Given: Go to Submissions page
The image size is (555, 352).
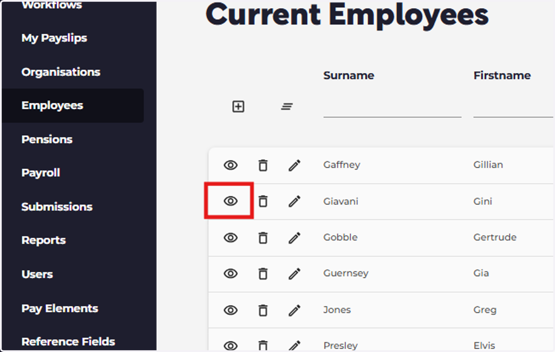Looking at the screenshot, I should coord(57,207).
